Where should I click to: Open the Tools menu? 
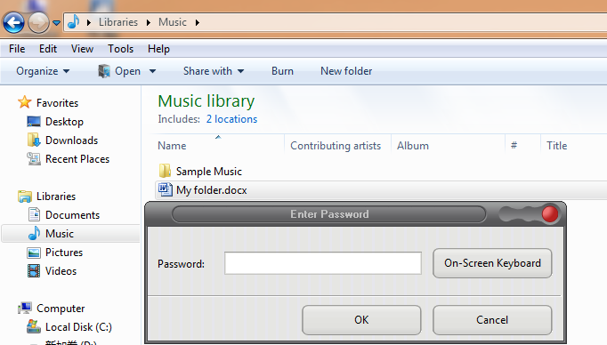click(x=121, y=49)
